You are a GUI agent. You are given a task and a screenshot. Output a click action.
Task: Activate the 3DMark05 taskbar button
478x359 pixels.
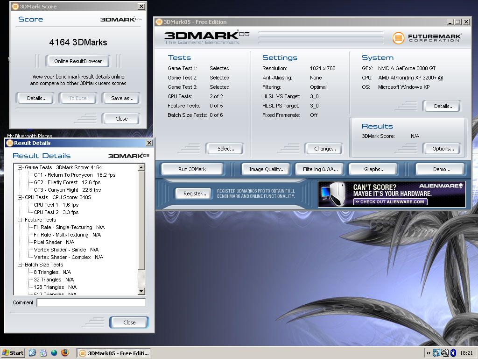point(114,353)
